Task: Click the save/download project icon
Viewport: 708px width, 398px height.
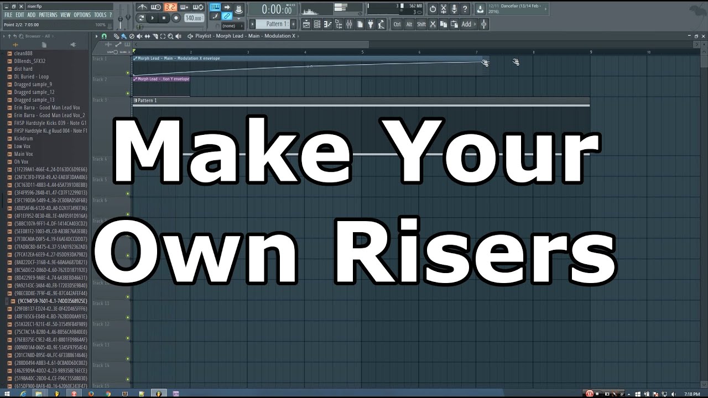Action: pyautogui.click(x=480, y=9)
